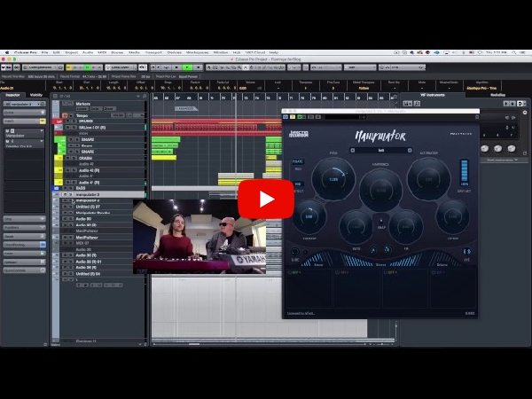The image size is (532, 399).
Task: Open the Apple menu
Action: 7,52
